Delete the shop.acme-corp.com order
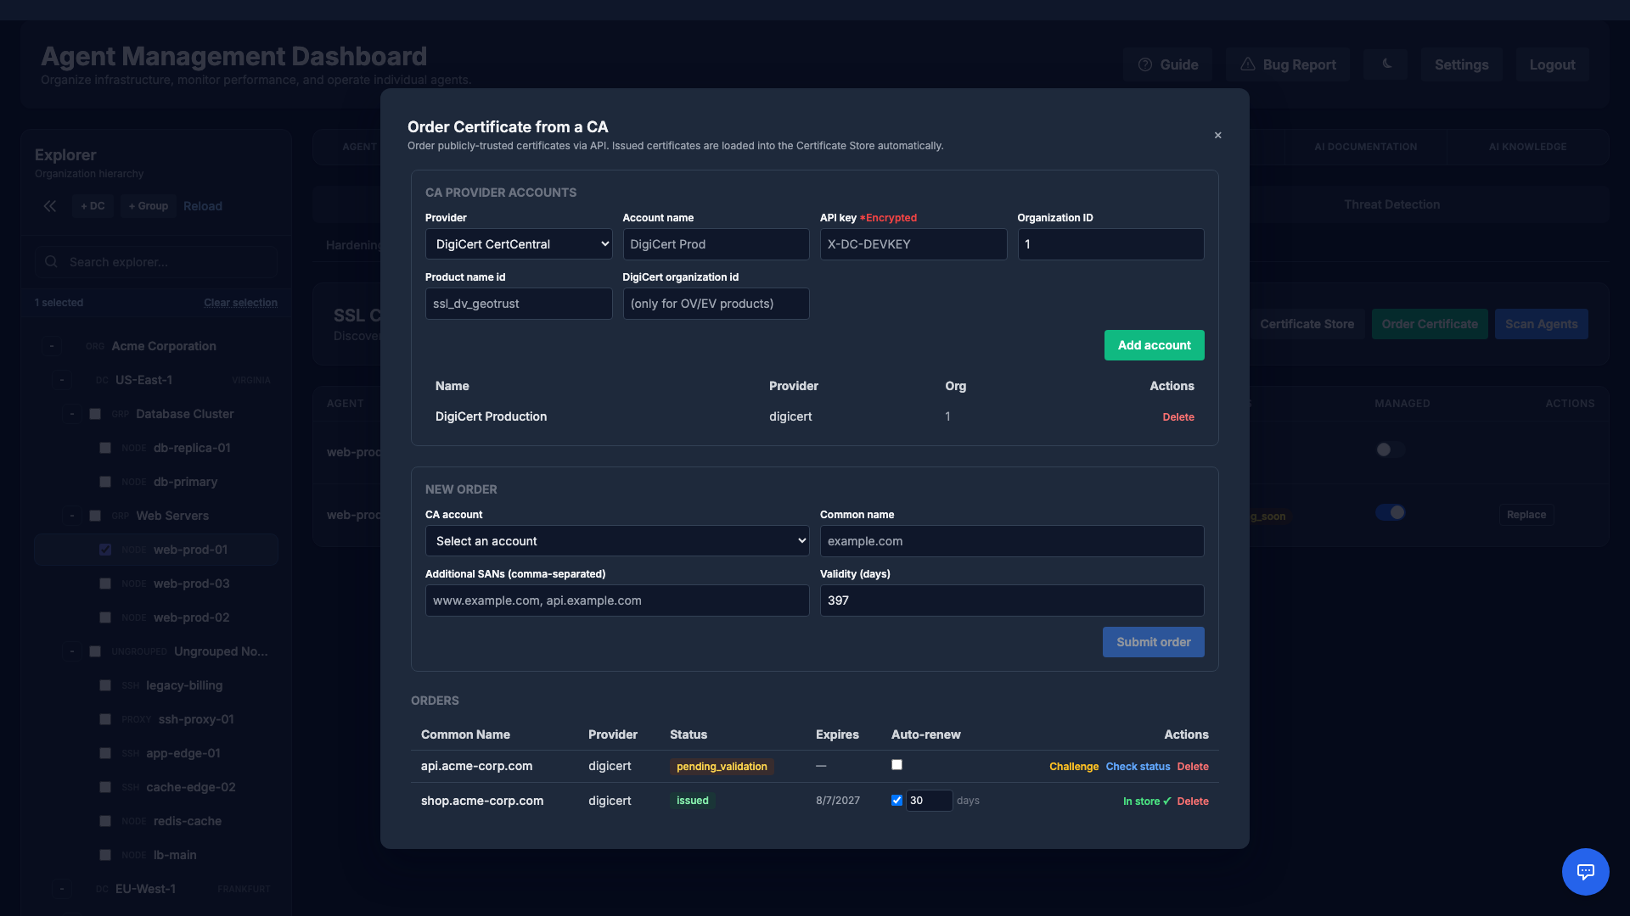The width and height of the screenshot is (1630, 916). [1192, 801]
